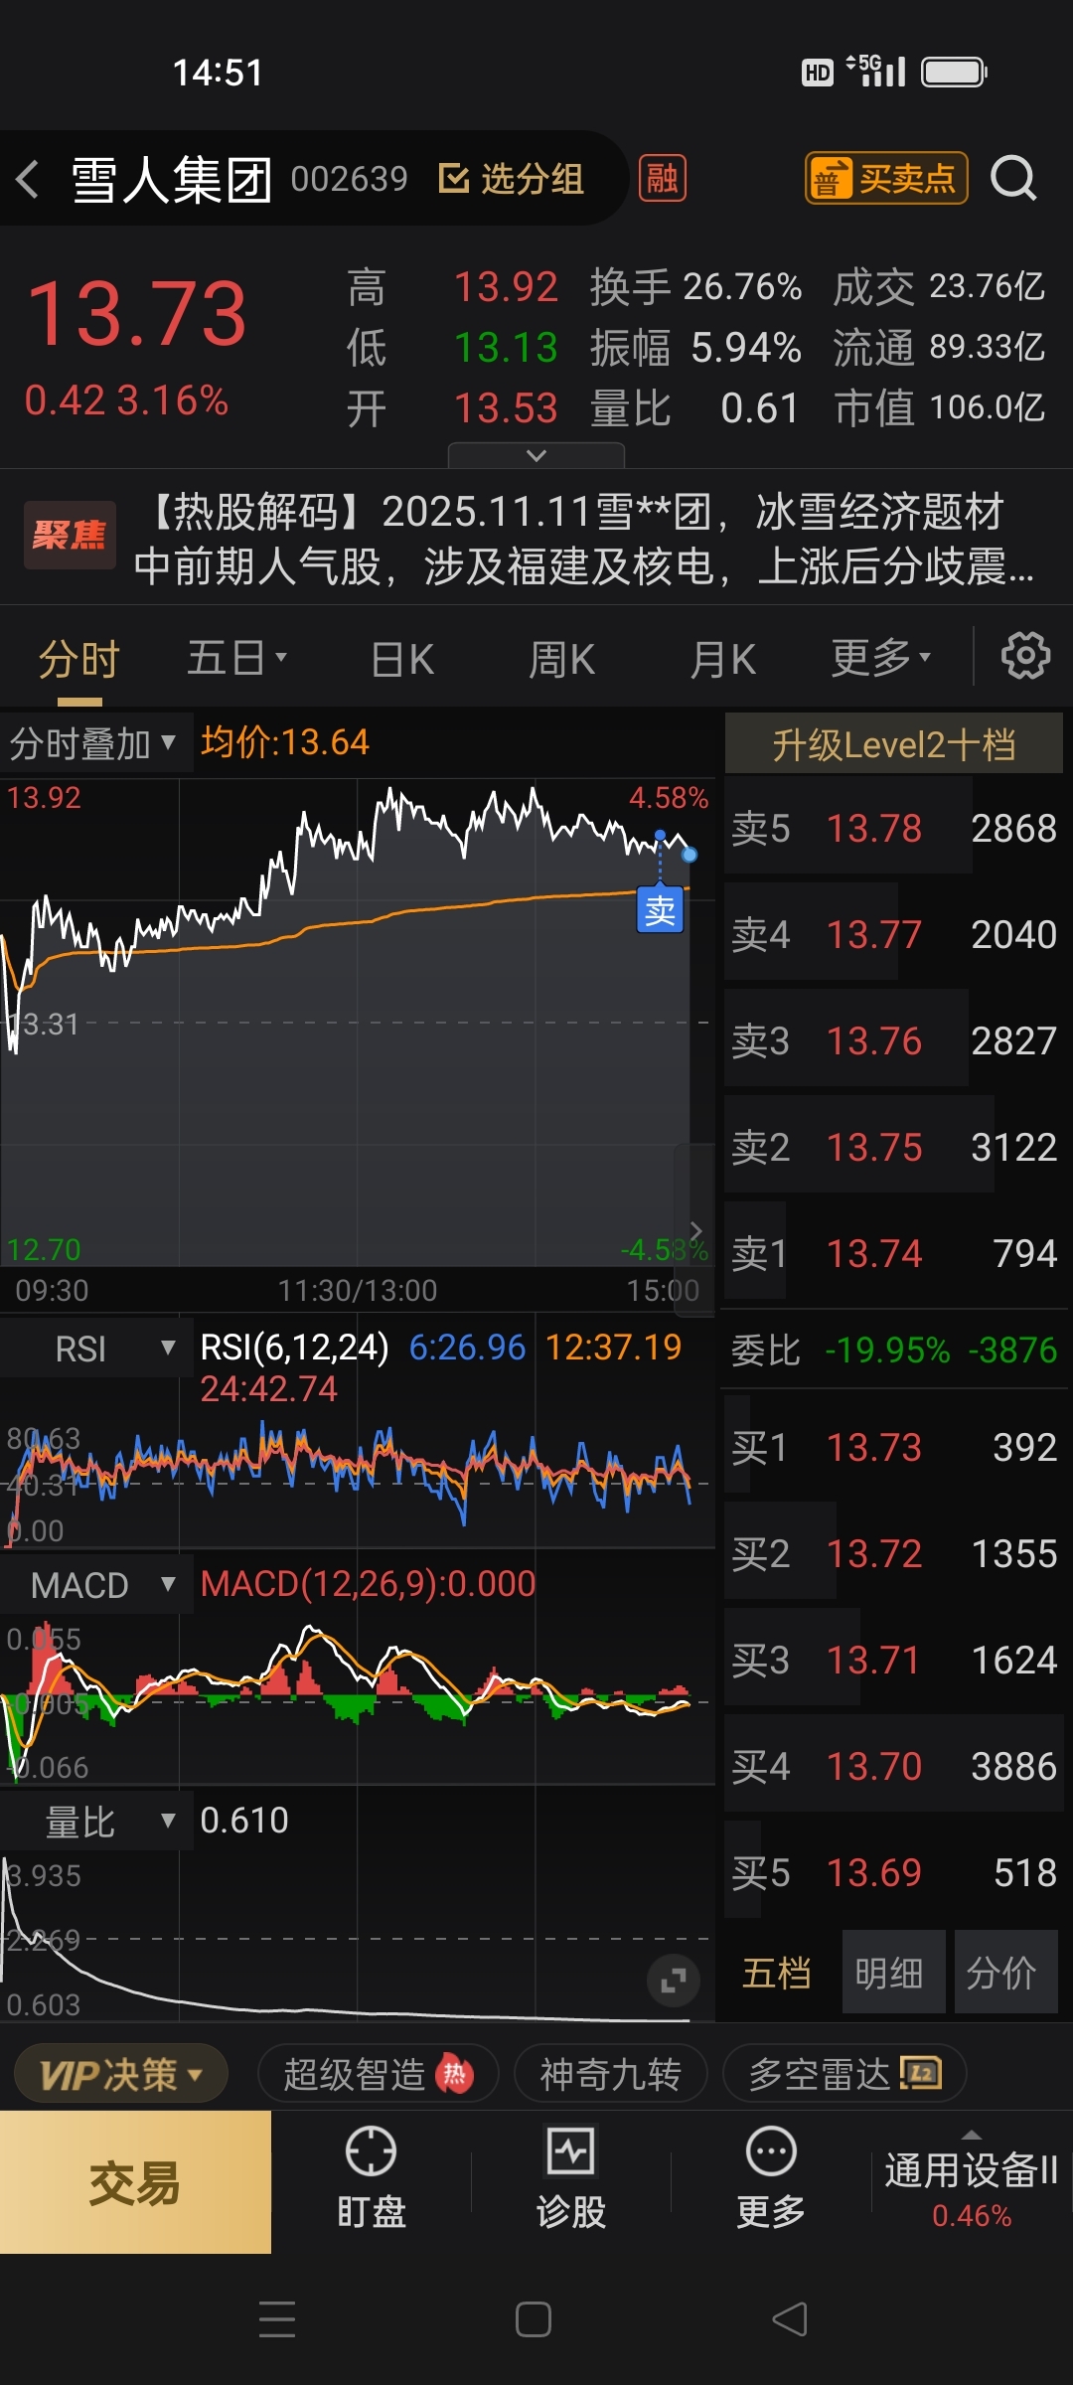Switch to the 月K tab

coord(722,658)
